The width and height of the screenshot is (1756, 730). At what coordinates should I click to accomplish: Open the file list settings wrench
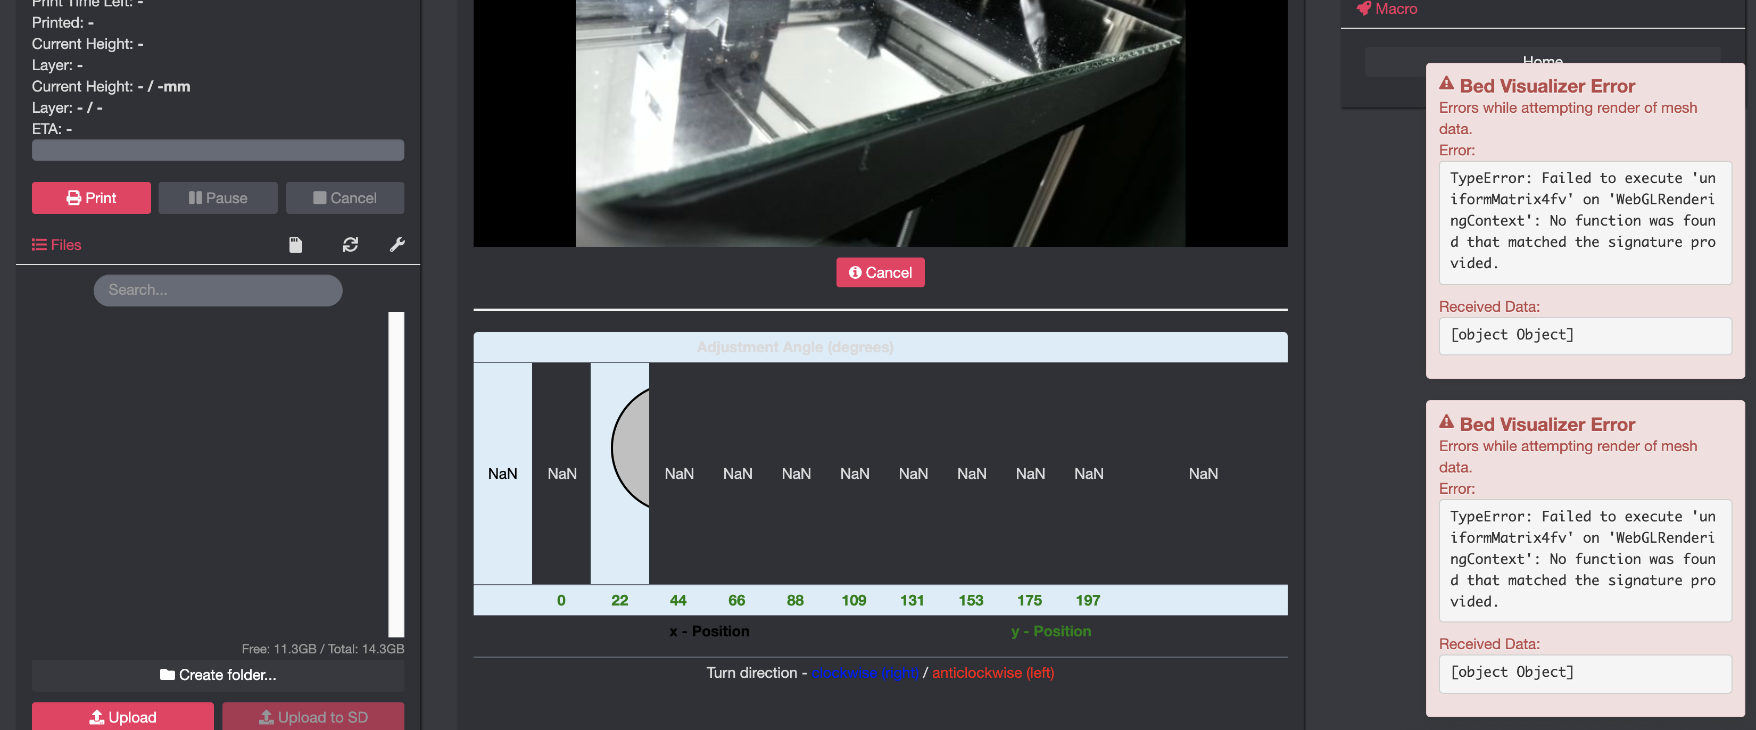click(397, 245)
